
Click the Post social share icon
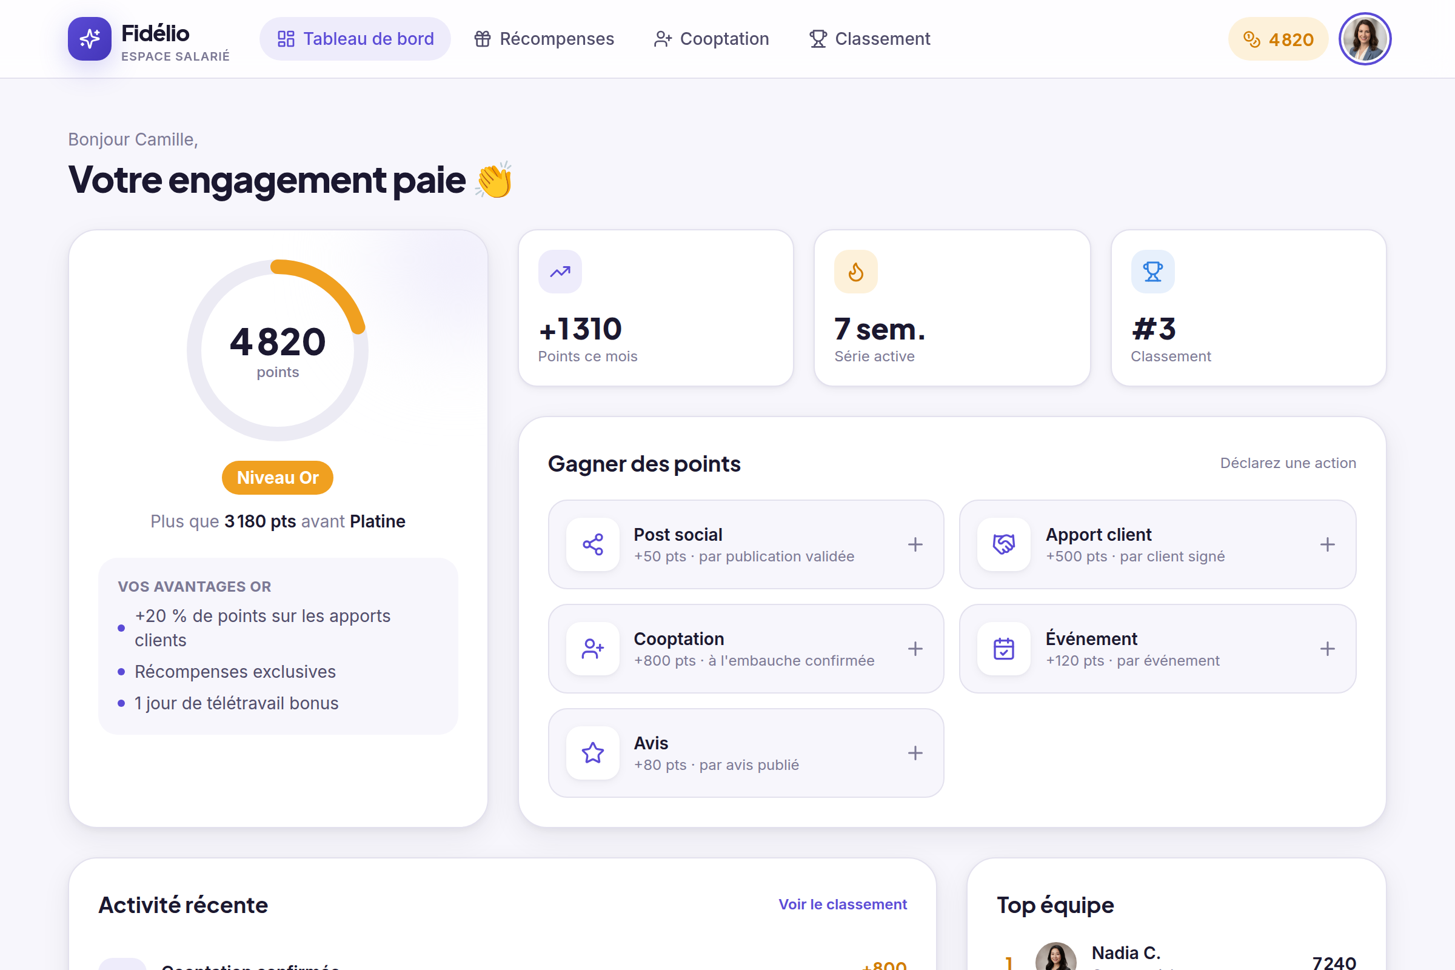pos(593,544)
